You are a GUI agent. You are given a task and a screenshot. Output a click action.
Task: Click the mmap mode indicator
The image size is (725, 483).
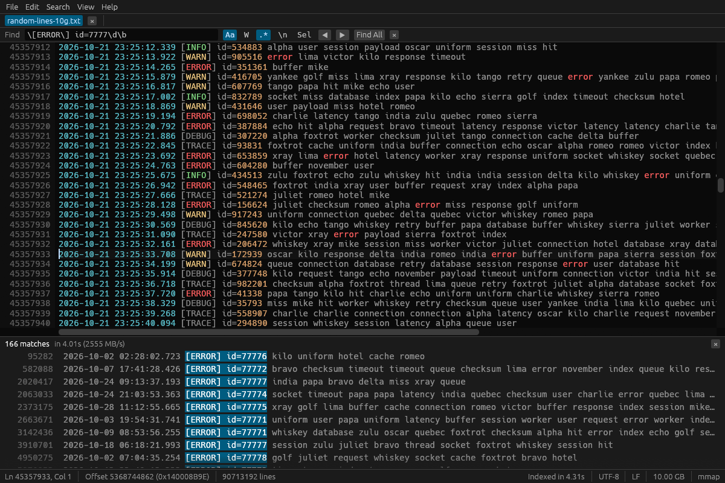pyautogui.click(x=707, y=477)
